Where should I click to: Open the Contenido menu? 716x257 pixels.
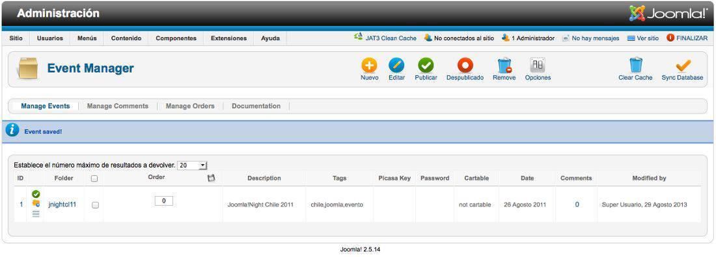pos(126,38)
